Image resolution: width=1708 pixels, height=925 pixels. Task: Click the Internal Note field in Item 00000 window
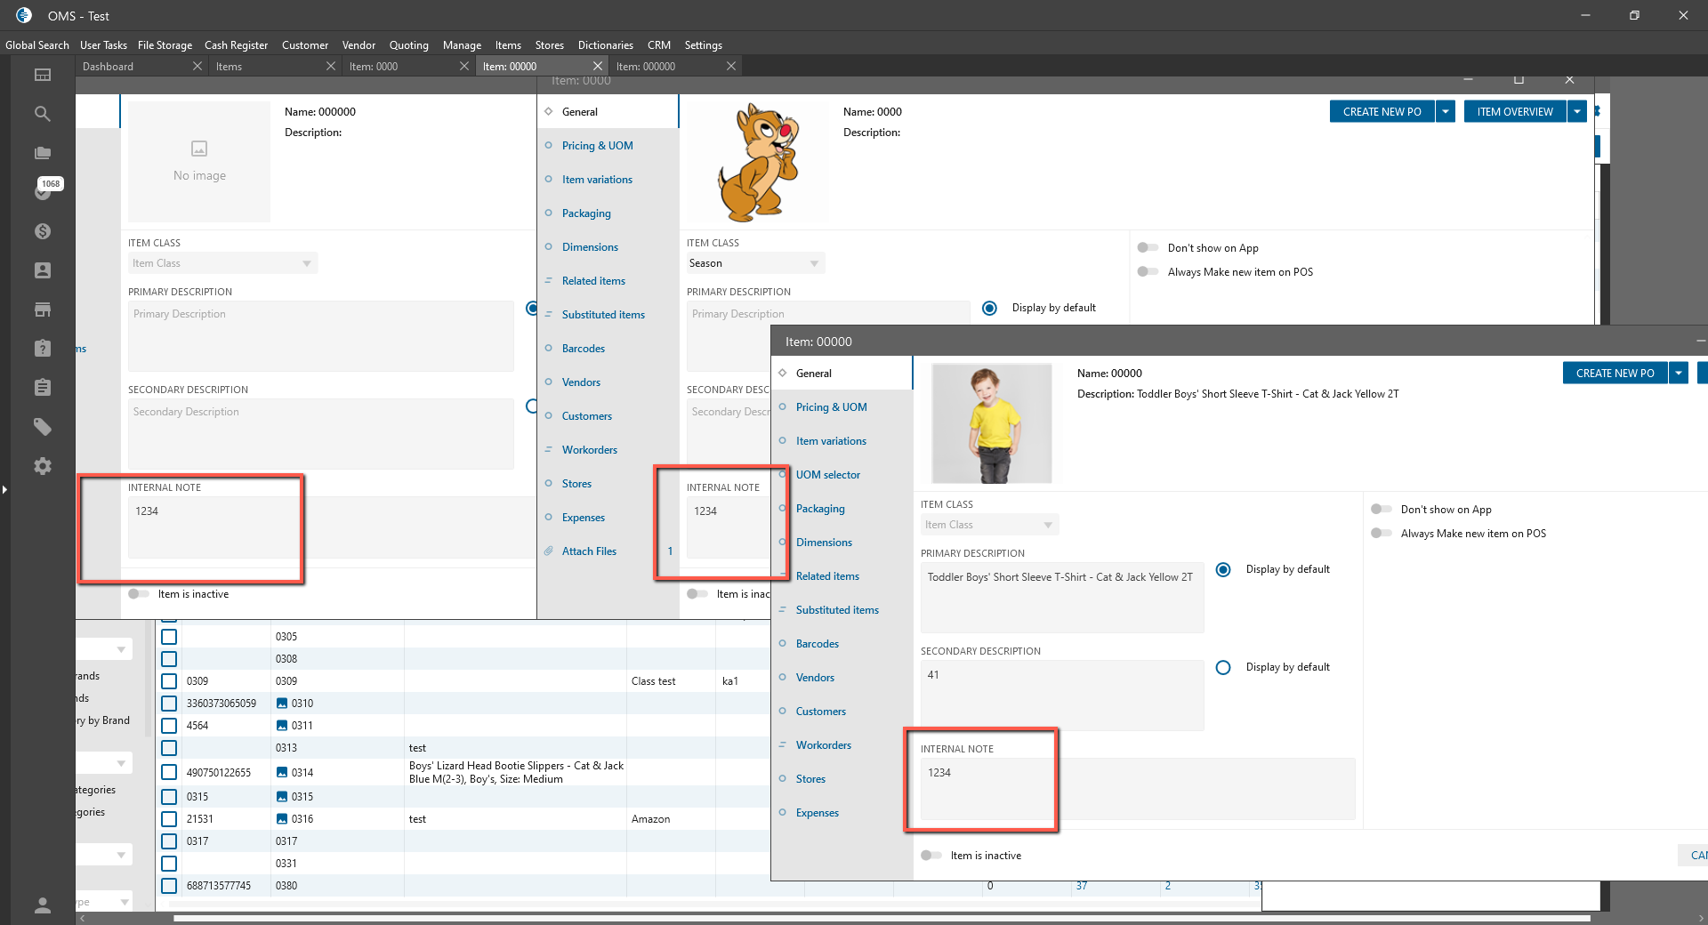click(x=1138, y=789)
